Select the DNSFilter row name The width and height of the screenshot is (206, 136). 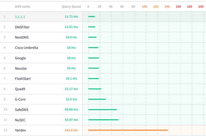point(22,27)
